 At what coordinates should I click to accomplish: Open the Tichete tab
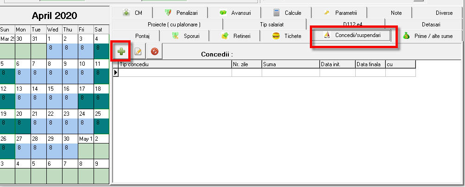tap(286, 36)
